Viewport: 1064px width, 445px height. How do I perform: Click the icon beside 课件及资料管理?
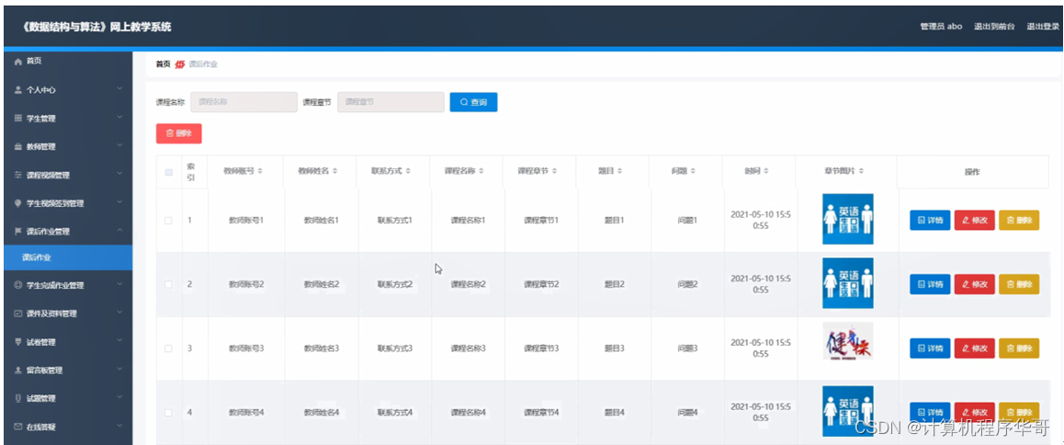tap(18, 314)
